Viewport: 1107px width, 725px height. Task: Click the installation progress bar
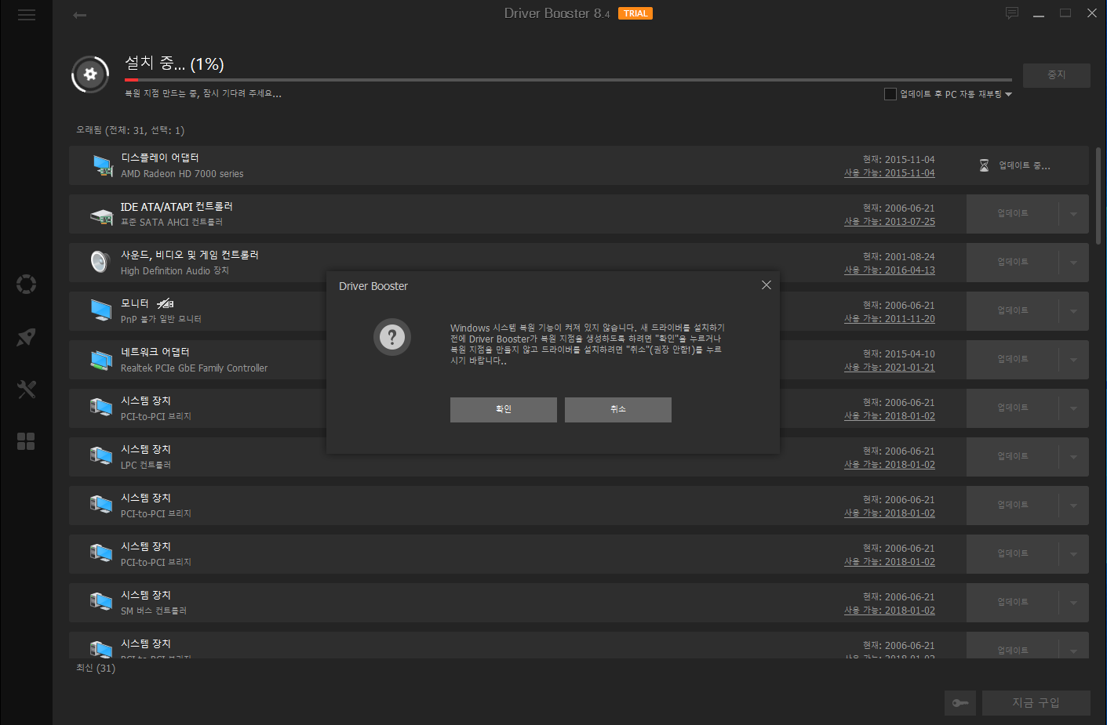[x=568, y=80]
